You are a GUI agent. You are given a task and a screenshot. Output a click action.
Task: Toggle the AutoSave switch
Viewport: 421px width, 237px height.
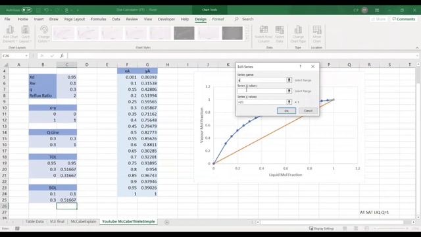(26, 10)
